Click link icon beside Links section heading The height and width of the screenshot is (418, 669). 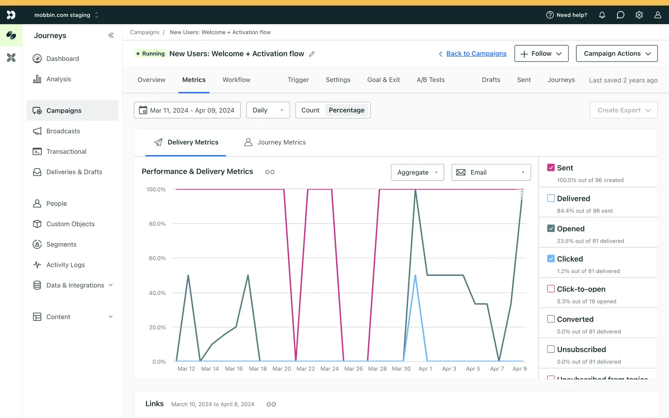click(271, 404)
